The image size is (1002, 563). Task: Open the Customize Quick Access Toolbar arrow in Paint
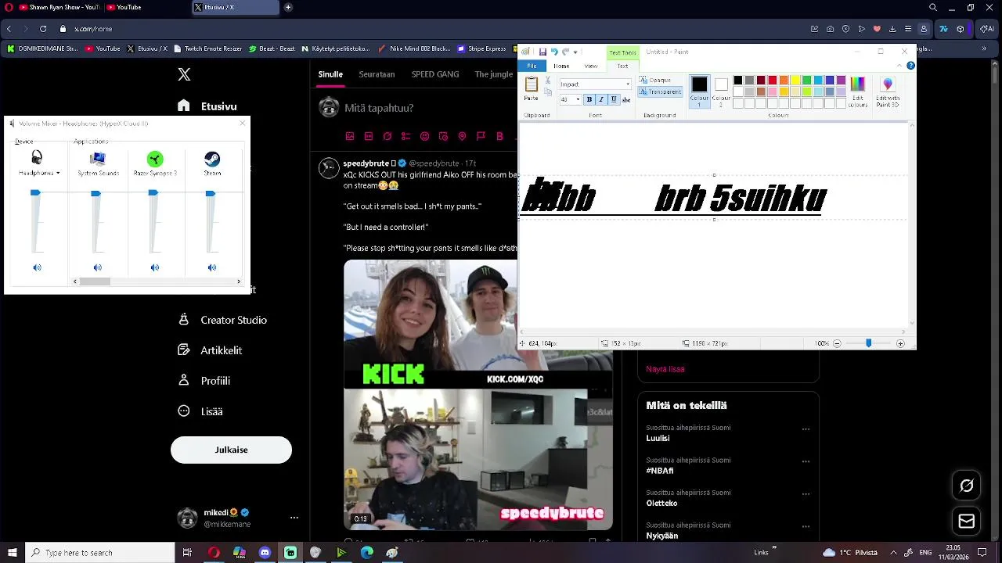click(575, 52)
